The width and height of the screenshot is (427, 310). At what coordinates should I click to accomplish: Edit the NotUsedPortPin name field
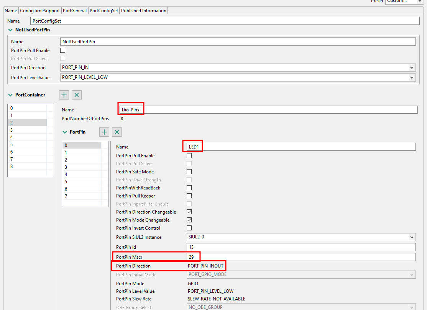click(238, 42)
